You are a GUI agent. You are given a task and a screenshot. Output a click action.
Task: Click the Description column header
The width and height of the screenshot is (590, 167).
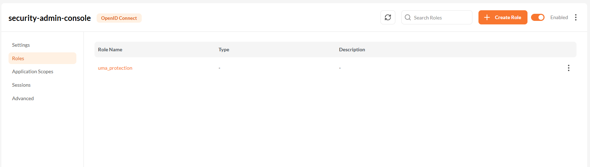352,50
